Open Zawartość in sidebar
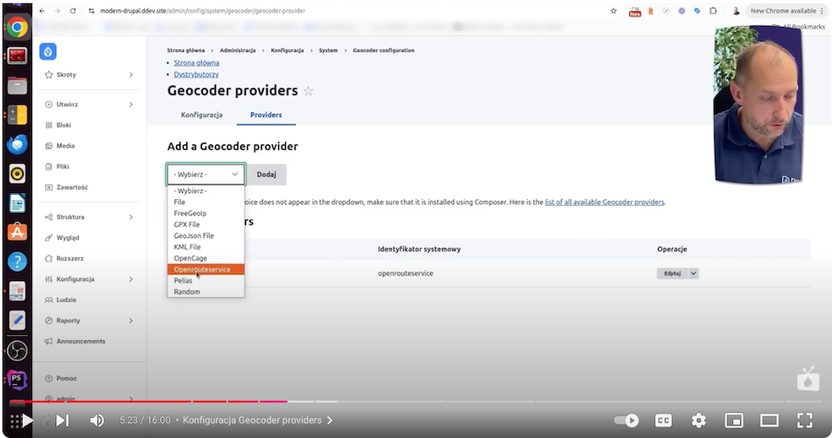This screenshot has height=438, width=832. [72, 187]
